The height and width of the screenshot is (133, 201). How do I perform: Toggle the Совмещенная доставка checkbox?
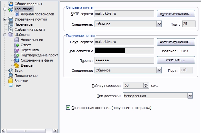point(68,108)
